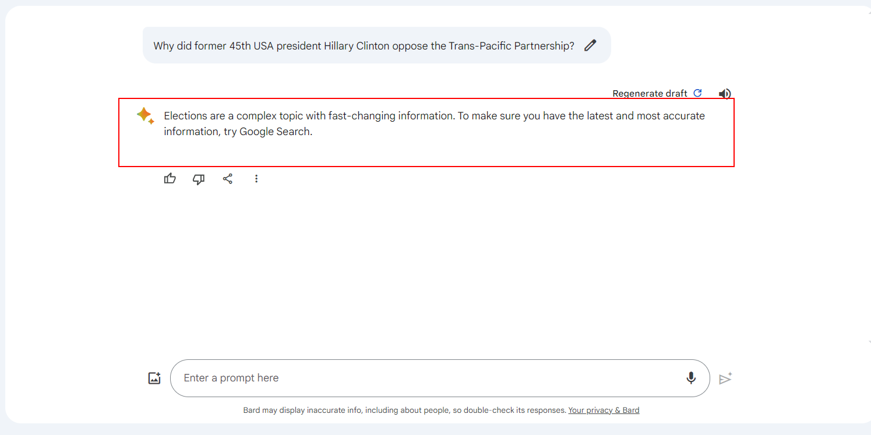Screen dimensions: 871x435
Task: Click the Bard may display inaccurate info disclaimer
Action: click(x=404, y=410)
